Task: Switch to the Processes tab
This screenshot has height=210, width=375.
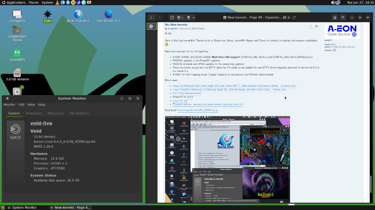Action: 34,113
